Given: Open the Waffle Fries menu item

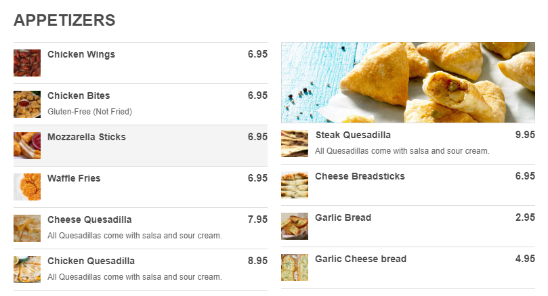Looking at the screenshot, I should point(74,178).
